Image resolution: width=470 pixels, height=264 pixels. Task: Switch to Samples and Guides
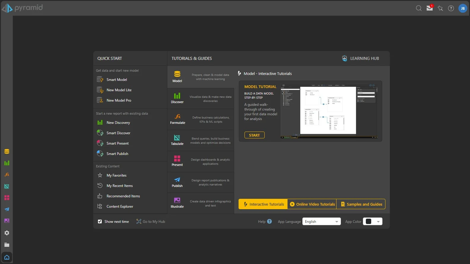[x=361, y=204]
